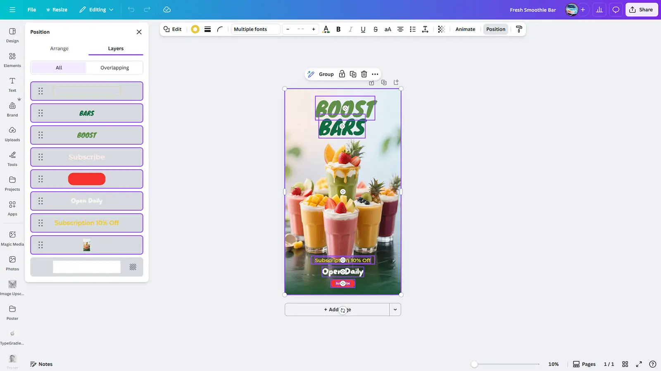Toggle strikethrough formatting
Screen dimensions: 661x371
point(375,29)
